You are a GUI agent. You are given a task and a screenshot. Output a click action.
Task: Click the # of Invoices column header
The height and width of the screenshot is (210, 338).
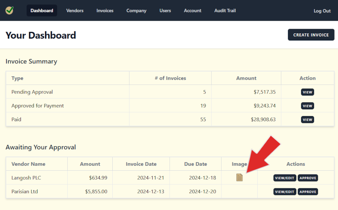click(x=170, y=78)
